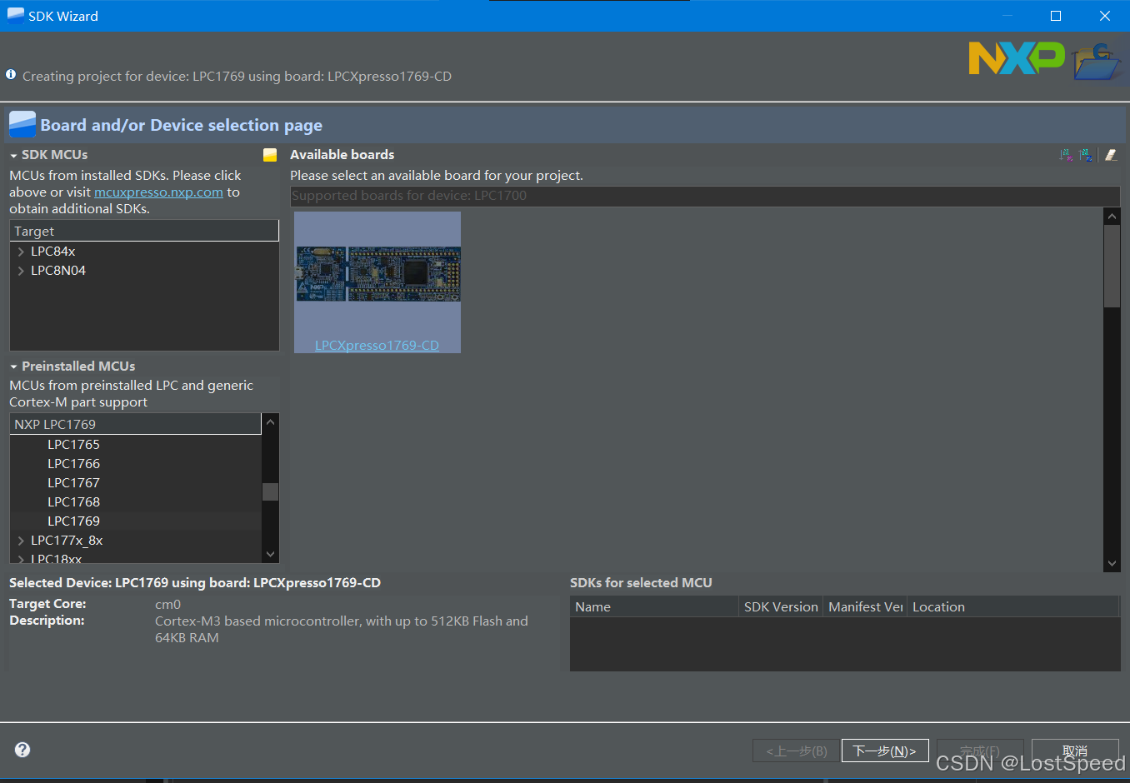Click the Back (上一步) button

(796, 751)
